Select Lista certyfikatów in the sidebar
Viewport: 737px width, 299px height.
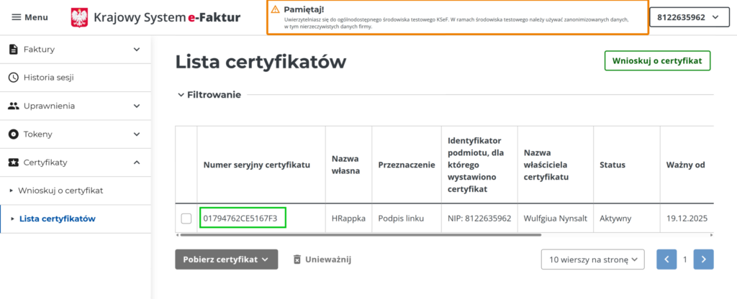(x=58, y=218)
